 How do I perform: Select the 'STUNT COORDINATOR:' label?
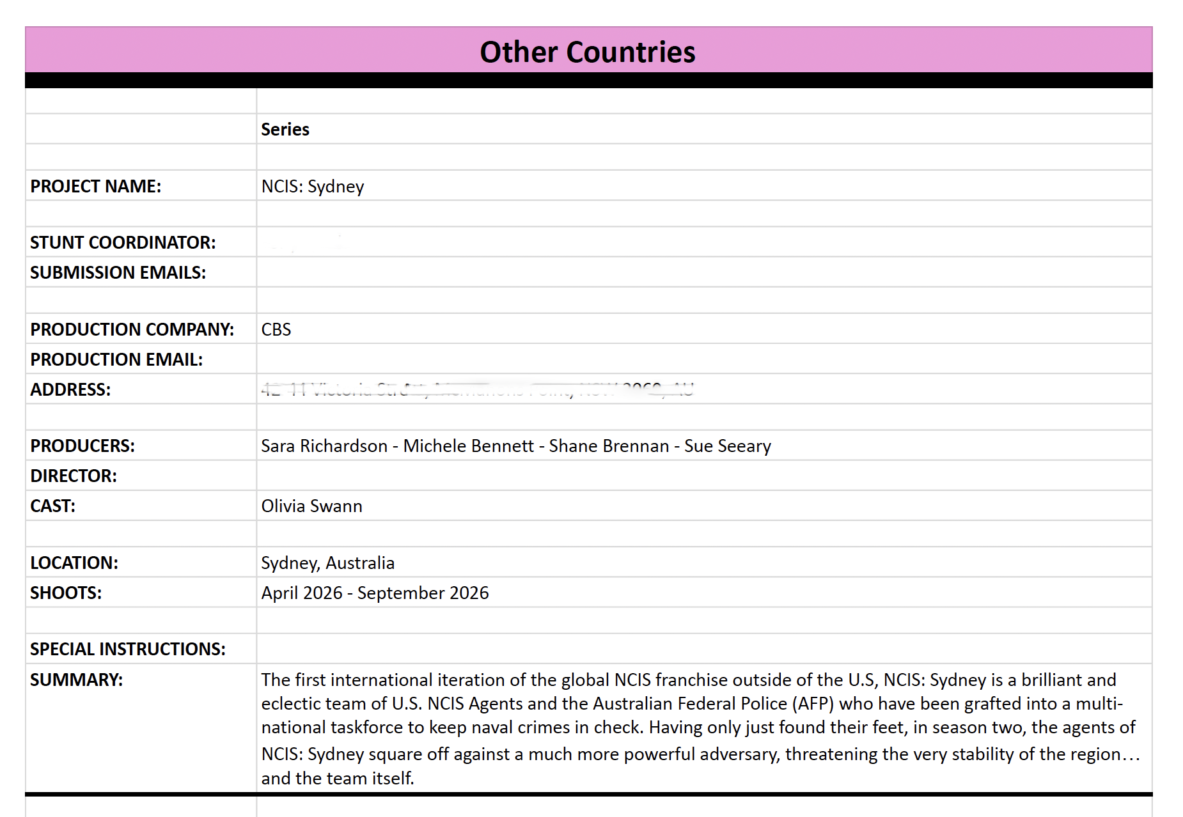[123, 242]
